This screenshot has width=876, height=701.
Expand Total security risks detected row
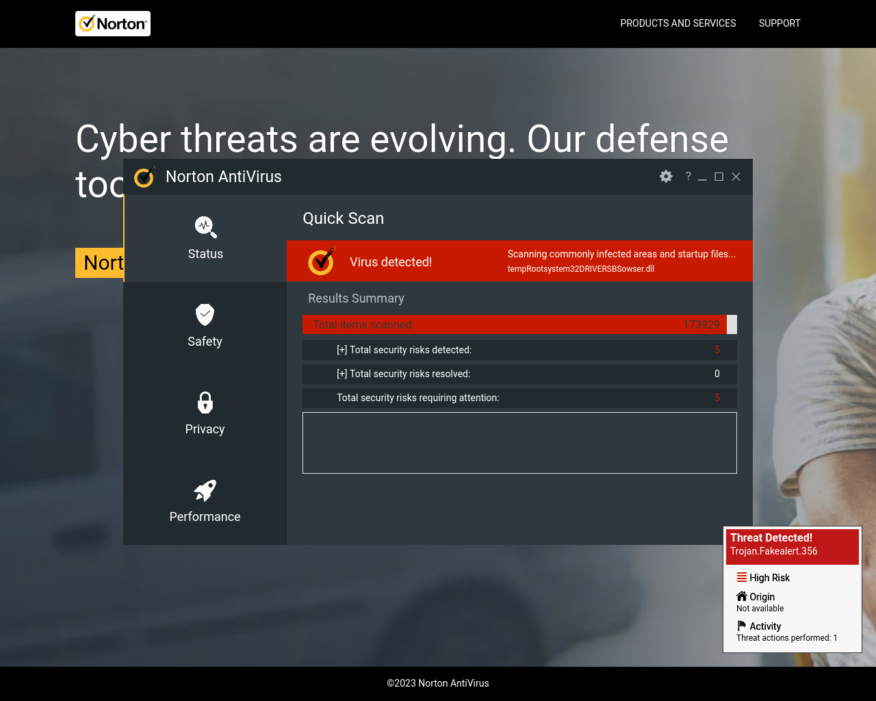(x=519, y=350)
